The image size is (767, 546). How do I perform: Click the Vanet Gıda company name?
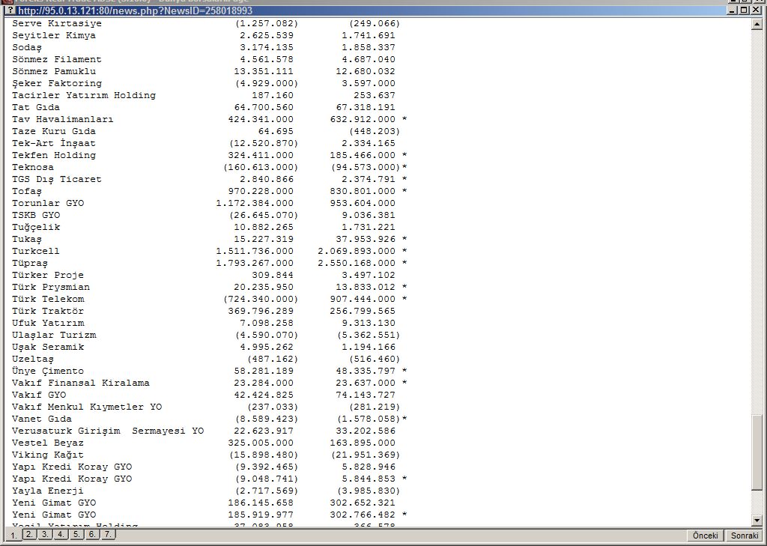pyautogui.click(x=42, y=419)
